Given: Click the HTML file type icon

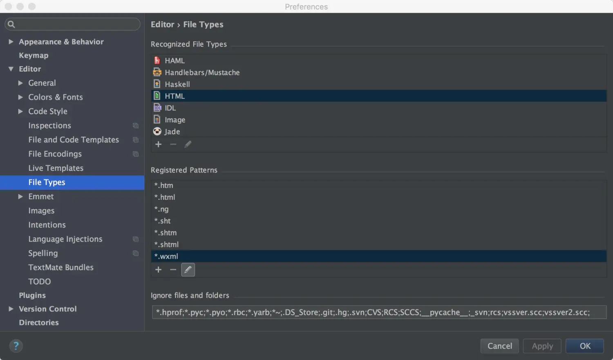Looking at the screenshot, I should [x=157, y=96].
